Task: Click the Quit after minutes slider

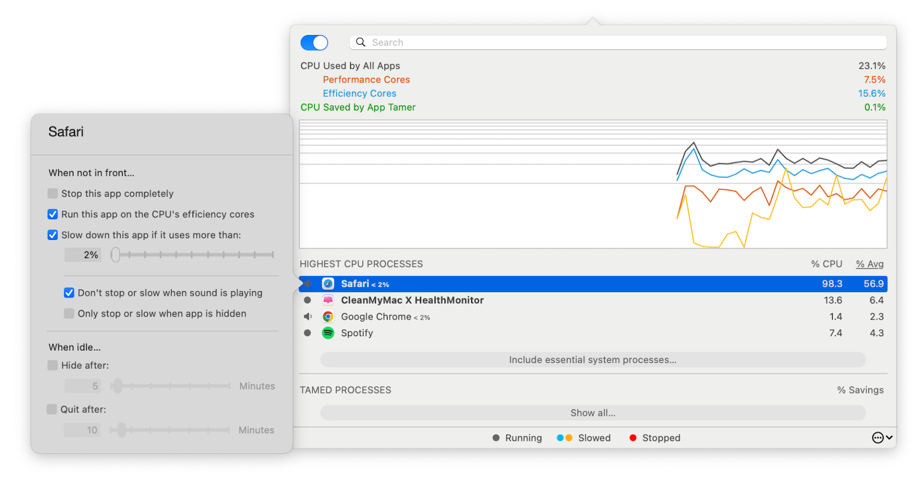Action: (170, 430)
